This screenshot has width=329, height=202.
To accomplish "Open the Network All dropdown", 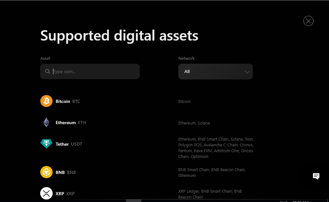I will pos(216,72).
